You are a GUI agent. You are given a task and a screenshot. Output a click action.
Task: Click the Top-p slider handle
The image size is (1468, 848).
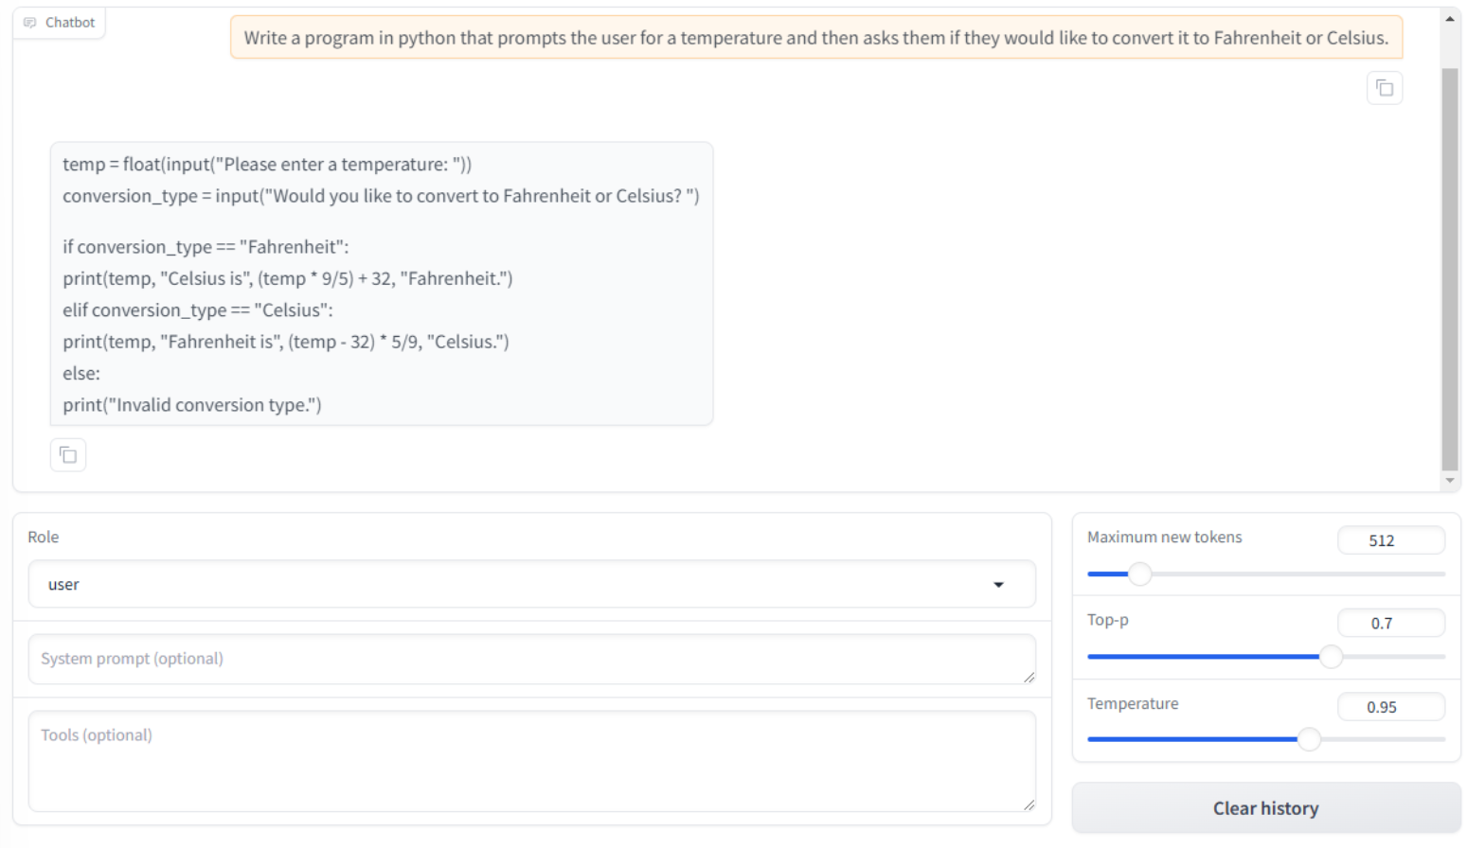pyautogui.click(x=1331, y=657)
